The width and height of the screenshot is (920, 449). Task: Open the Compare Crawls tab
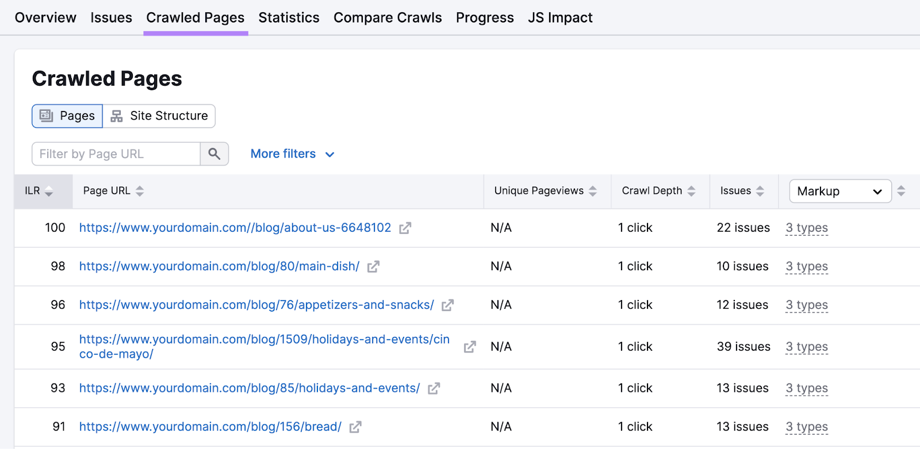click(x=388, y=18)
